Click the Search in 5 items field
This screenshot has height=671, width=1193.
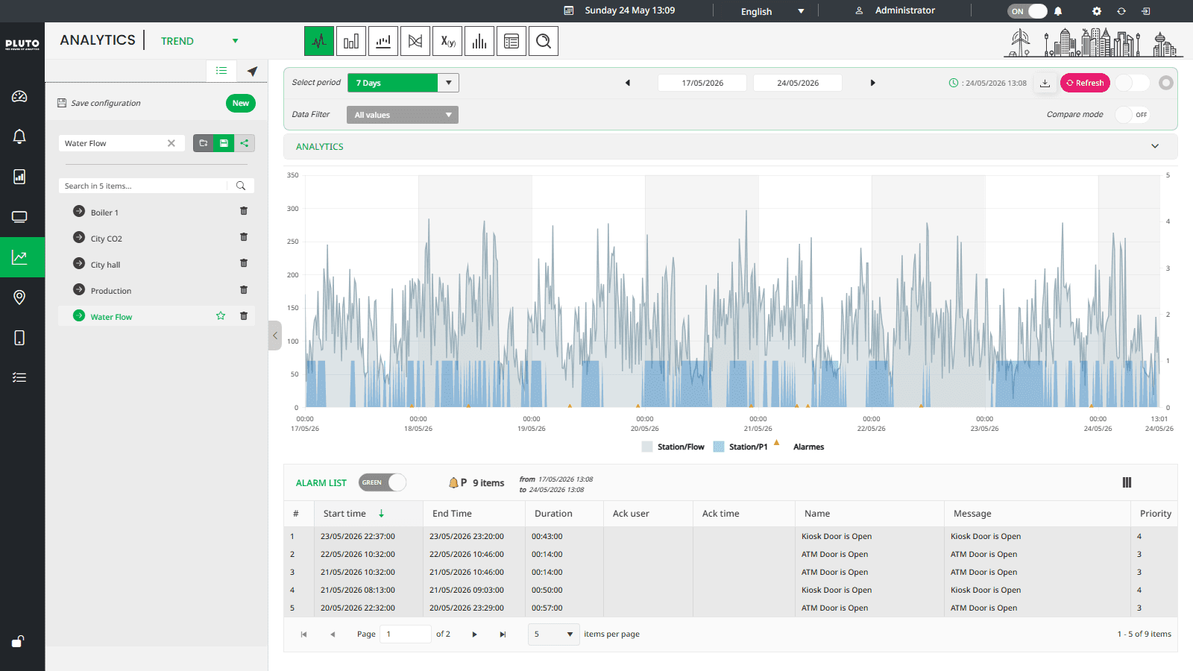tap(145, 186)
